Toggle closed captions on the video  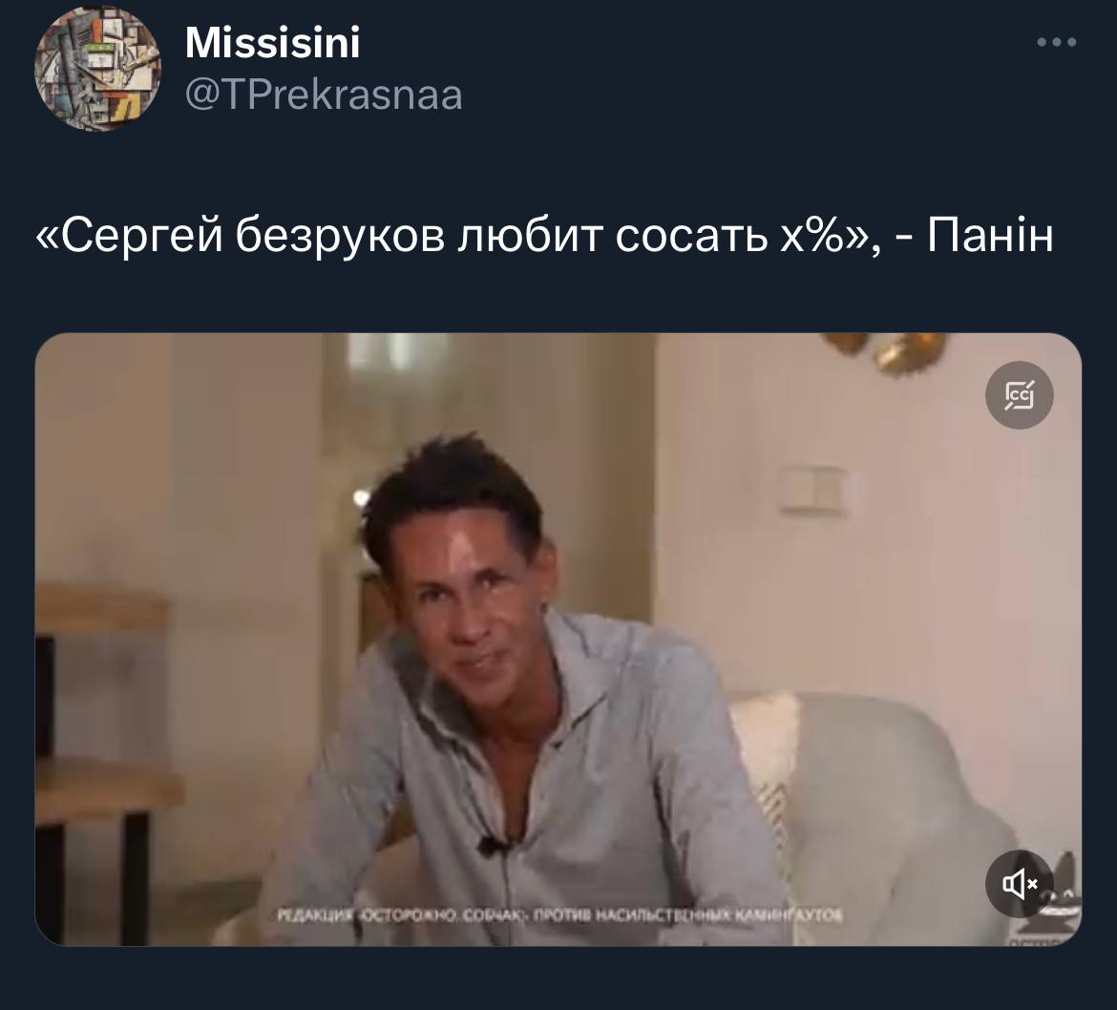click(x=1020, y=395)
